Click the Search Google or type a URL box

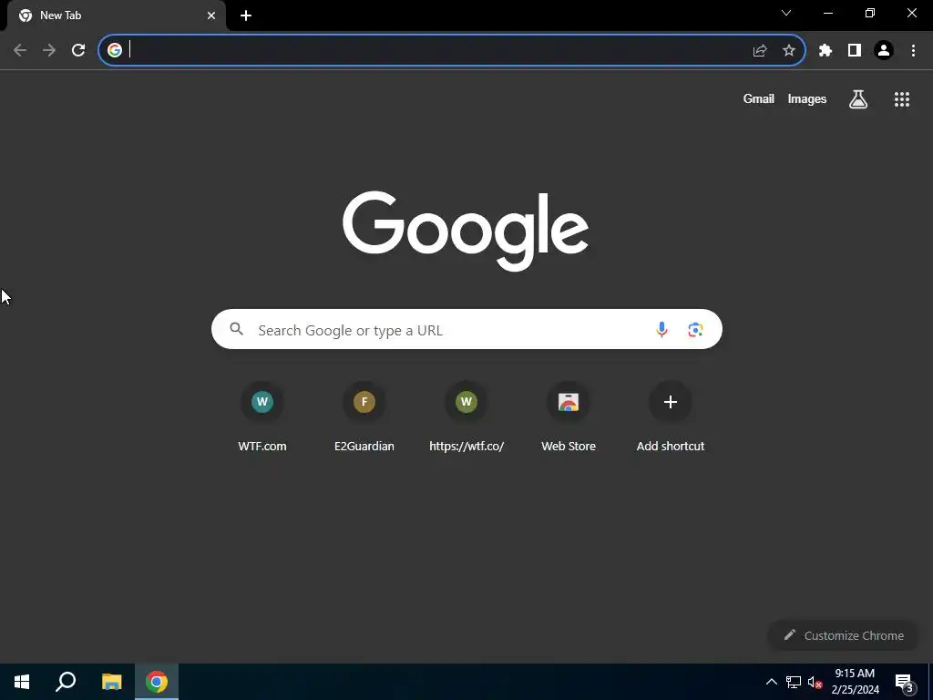point(466,329)
